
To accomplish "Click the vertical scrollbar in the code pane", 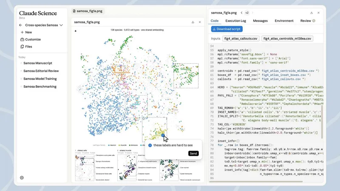I will point(322,121).
